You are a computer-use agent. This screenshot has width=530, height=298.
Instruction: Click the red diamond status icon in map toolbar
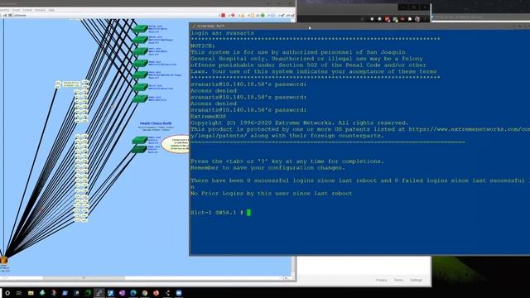pyautogui.click(x=233, y=15)
